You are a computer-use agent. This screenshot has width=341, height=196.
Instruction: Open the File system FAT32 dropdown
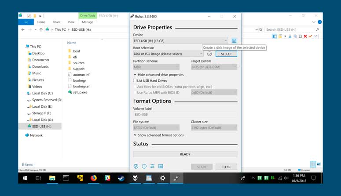(x=156, y=127)
